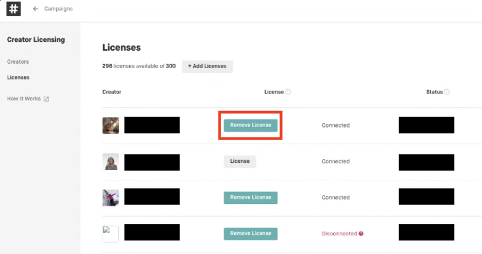Viewport: 482px width, 254px height.
Task: Click the info icon next to Status header
Action: tap(446, 92)
